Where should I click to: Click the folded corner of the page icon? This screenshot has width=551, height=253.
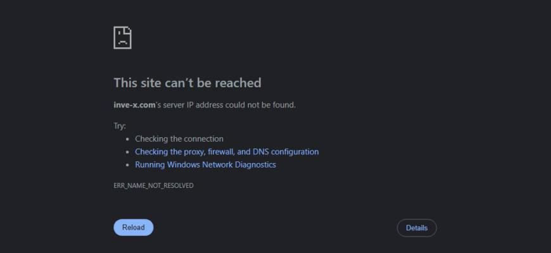128,30
